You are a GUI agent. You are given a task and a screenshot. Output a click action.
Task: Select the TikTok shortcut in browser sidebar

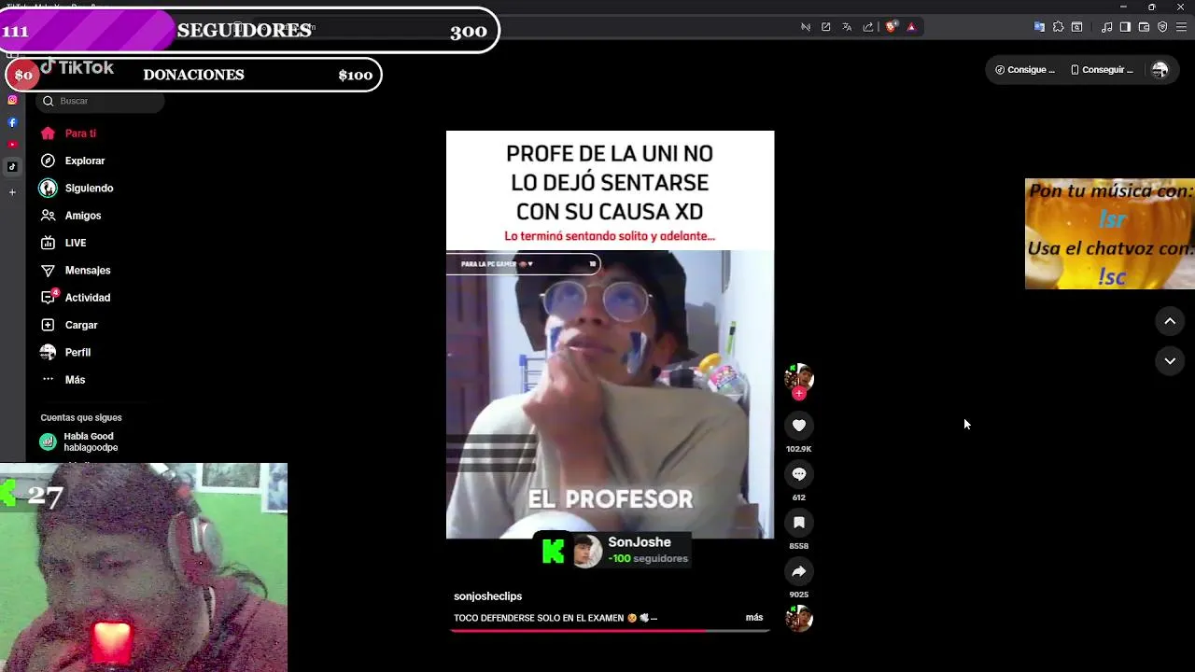pos(12,167)
